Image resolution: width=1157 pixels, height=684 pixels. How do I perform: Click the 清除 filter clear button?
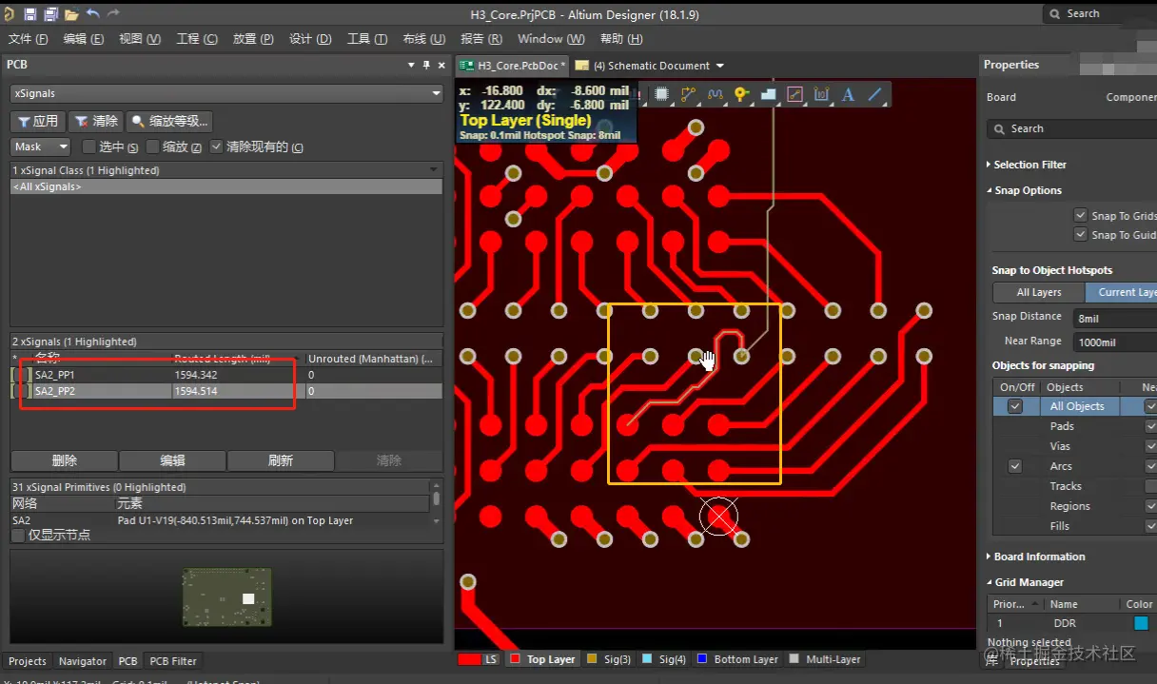pos(96,121)
